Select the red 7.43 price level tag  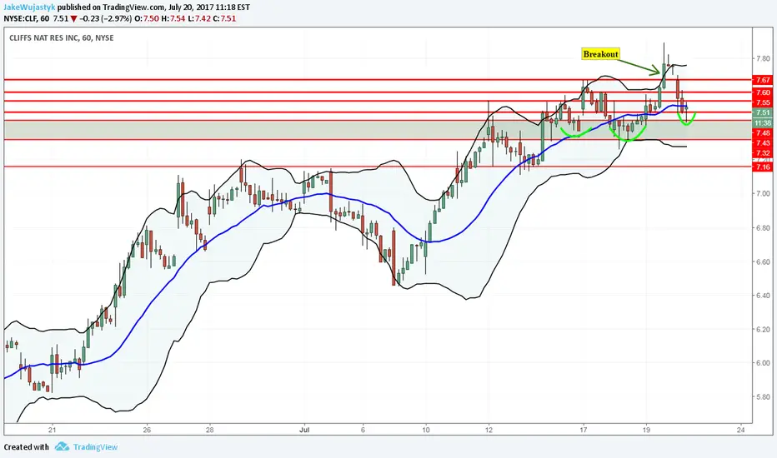coord(762,142)
